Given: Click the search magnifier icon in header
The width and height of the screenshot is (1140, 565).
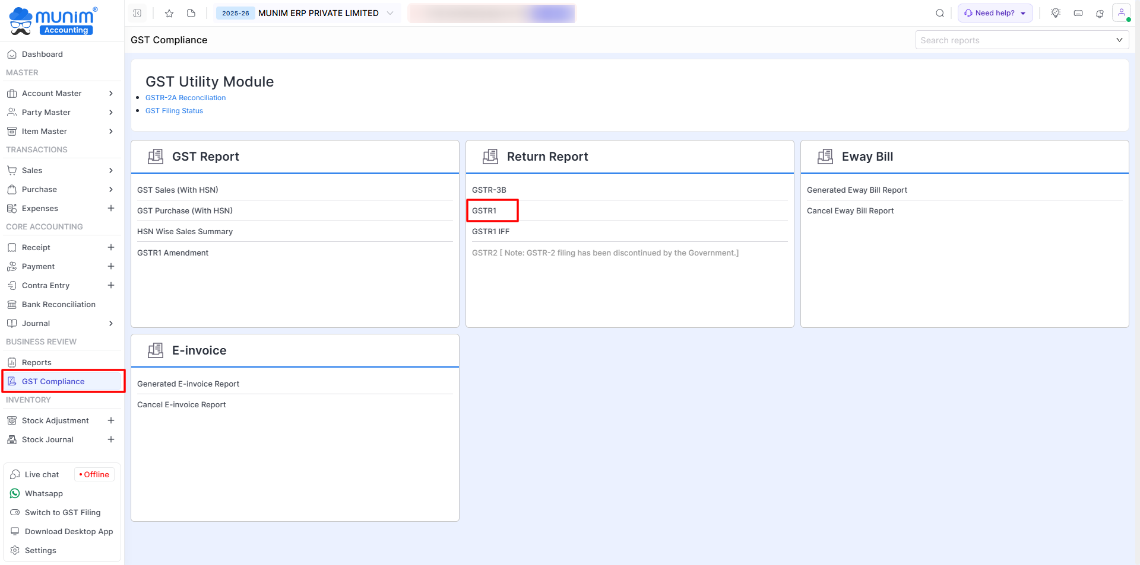Looking at the screenshot, I should [x=940, y=13].
